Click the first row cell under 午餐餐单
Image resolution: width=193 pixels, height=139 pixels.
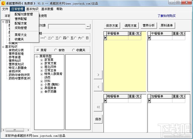(x=161, y=38)
